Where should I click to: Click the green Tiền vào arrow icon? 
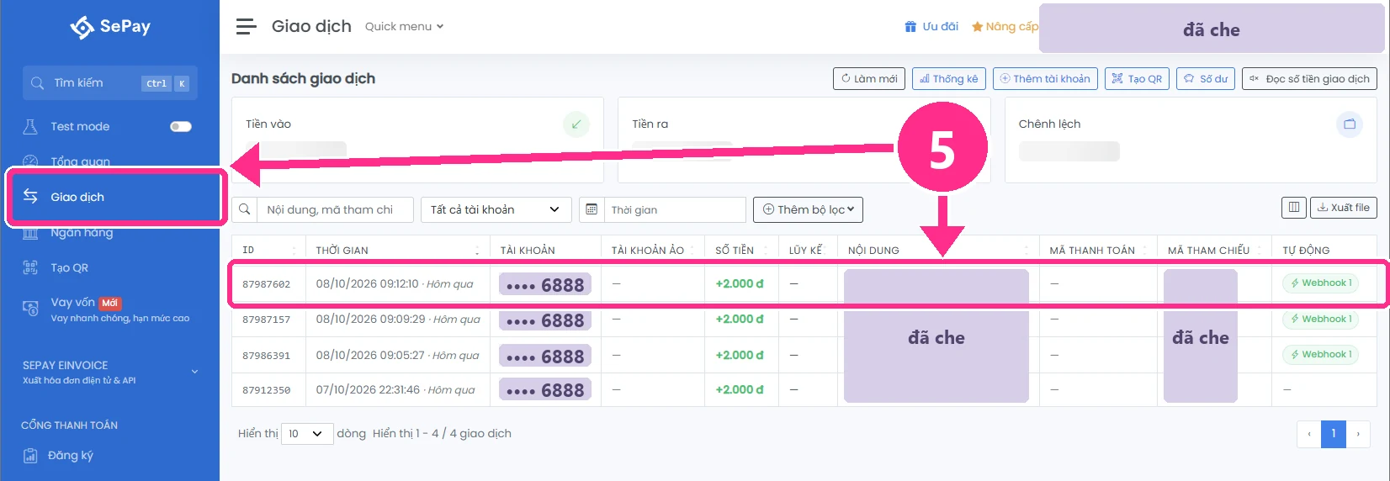[576, 124]
